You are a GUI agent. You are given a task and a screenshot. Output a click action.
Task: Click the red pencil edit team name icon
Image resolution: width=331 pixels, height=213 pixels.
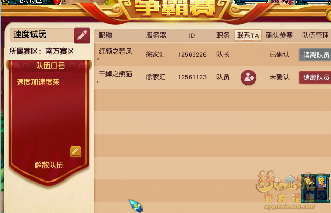click(82, 36)
